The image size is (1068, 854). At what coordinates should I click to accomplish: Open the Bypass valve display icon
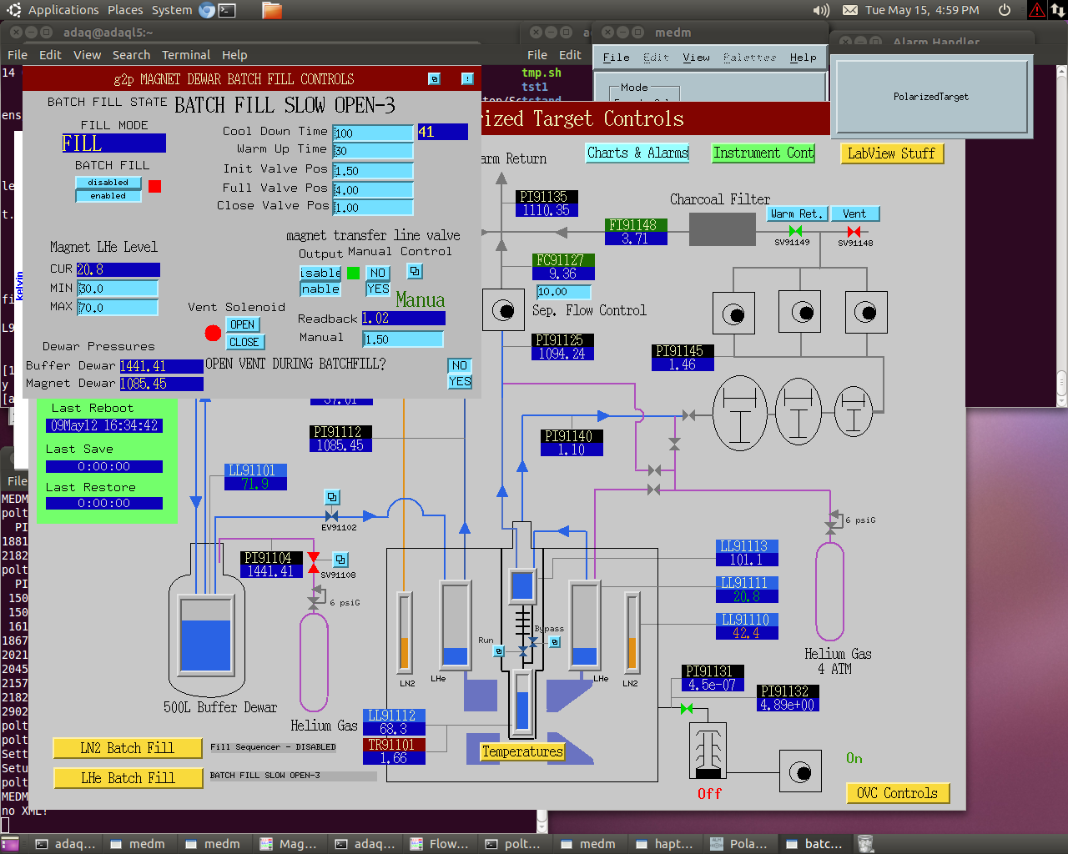(555, 641)
